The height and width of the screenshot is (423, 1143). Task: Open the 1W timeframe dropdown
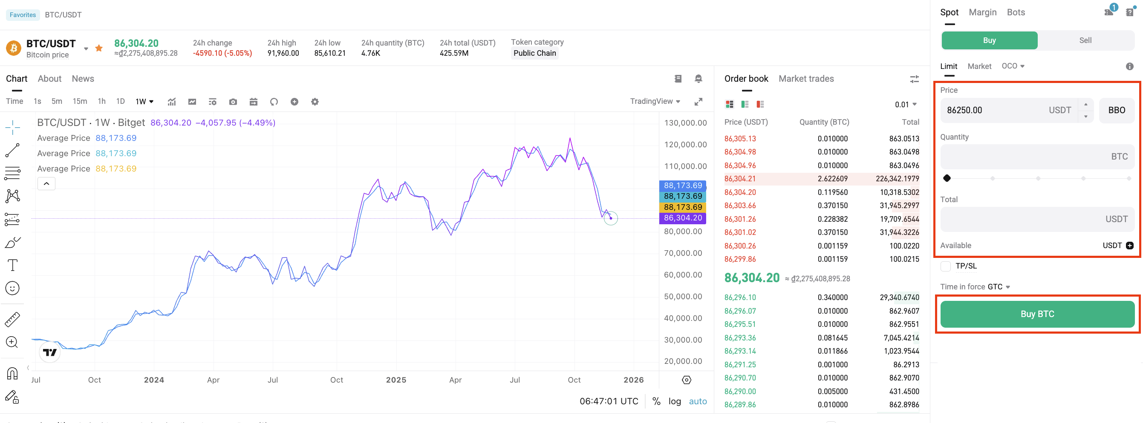tap(144, 102)
